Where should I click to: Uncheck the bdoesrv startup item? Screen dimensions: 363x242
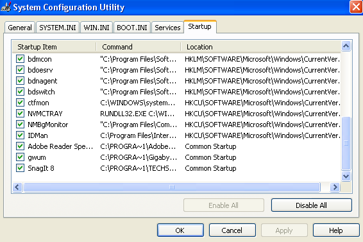(20, 70)
